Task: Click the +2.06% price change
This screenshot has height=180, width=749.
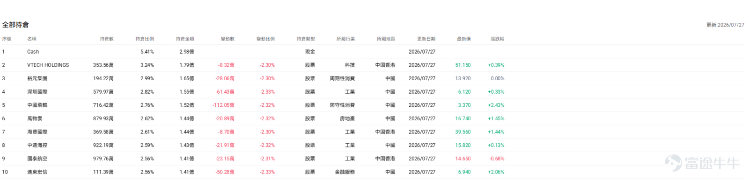Action: (496, 172)
